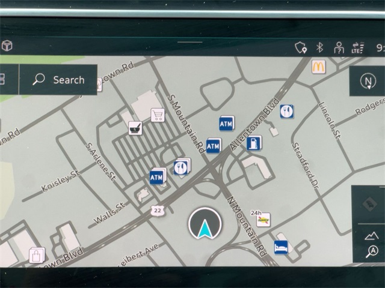
Task: Tap the shopping bag store marker
Action: pyautogui.click(x=37, y=255)
